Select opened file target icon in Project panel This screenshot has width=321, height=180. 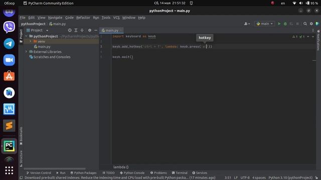coord(70,30)
